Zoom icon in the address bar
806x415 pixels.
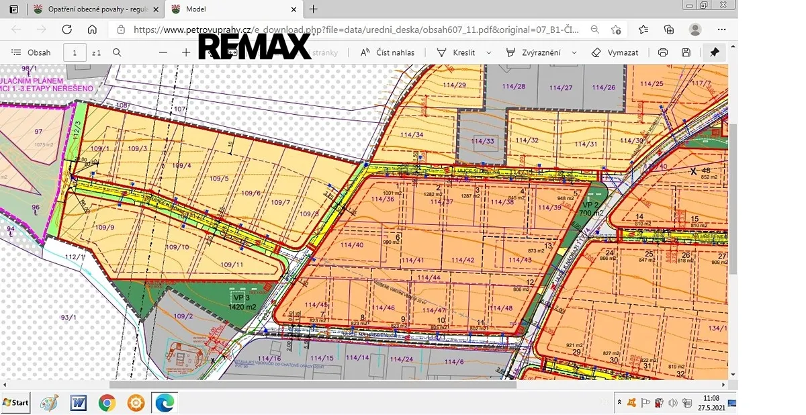(594, 30)
